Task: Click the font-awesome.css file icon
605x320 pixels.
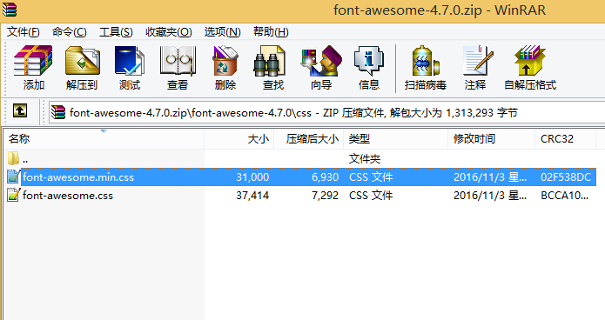Action: tap(14, 195)
